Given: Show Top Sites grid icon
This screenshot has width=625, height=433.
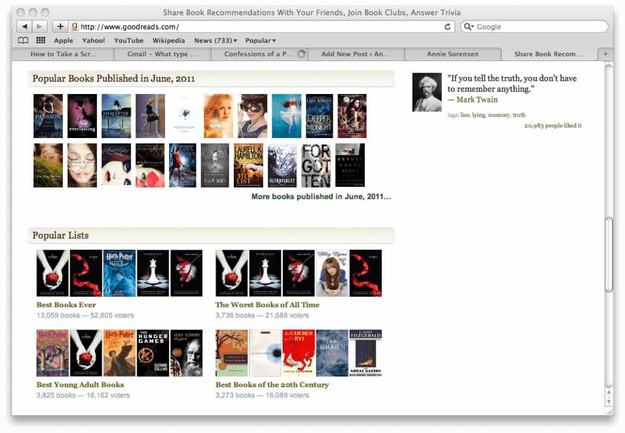Looking at the screenshot, I should pyautogui.click(x=41, y=40).
